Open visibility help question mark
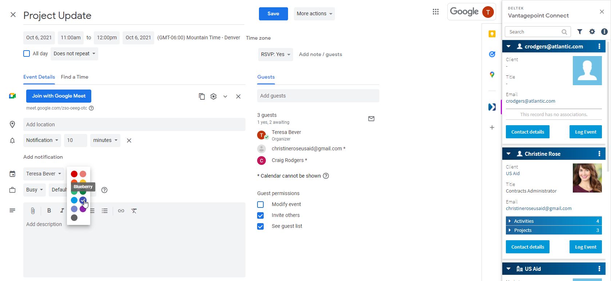Viewport: 611px width, 281px height. tap(104, 190)
